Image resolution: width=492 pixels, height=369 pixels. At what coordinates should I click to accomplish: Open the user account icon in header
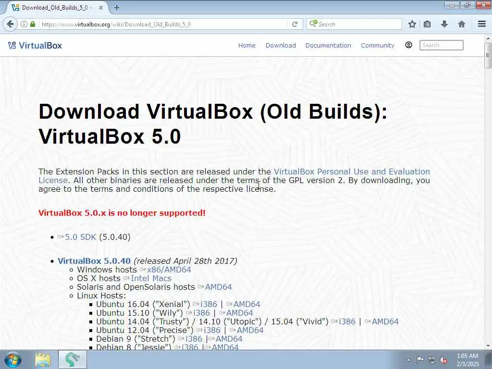(x=408, y=45)
